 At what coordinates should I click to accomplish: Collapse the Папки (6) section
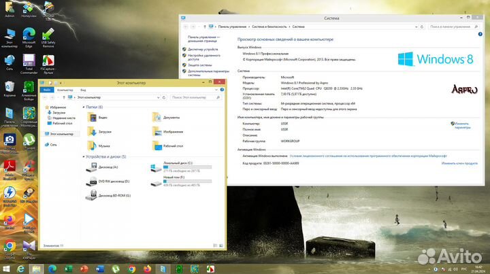click(x=83, y=107)
